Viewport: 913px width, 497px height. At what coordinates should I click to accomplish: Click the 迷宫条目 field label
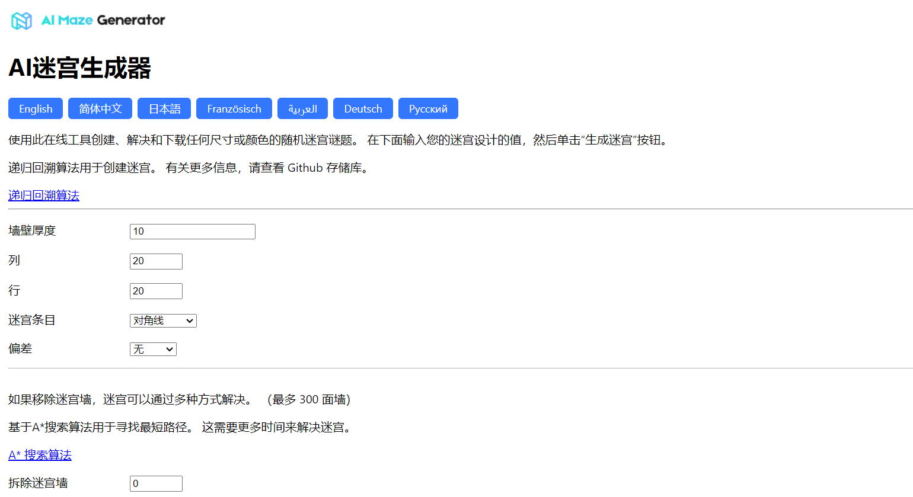tap(32, 320)
